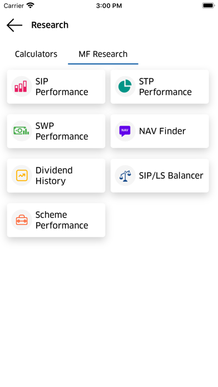Click the Research page title

pos(50,25)
